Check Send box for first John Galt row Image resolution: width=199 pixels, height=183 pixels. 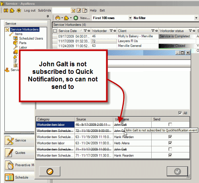pyautogui.click(x=170, y=125)
